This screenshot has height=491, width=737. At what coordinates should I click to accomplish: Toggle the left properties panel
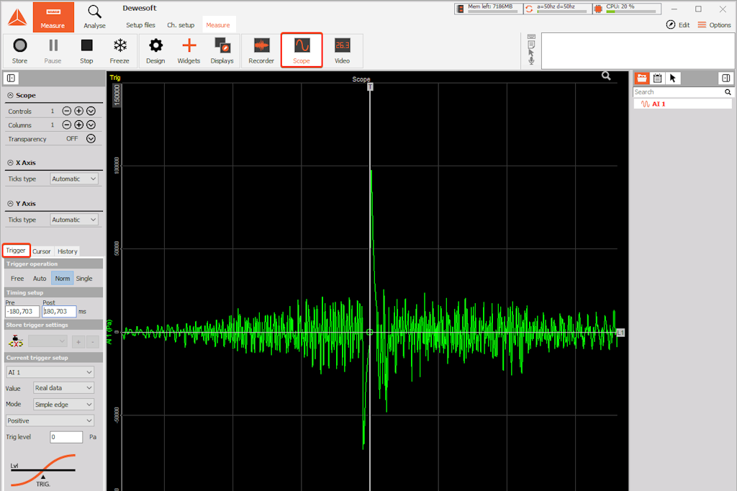pyautogui.click(x=12, y=78)
